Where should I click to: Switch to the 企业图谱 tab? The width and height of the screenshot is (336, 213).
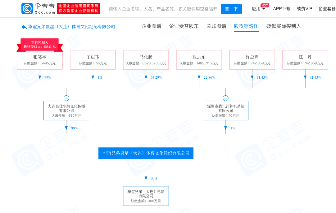point(151,26)
